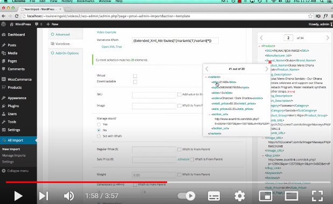Show next variant in popup

coord(267,69)
